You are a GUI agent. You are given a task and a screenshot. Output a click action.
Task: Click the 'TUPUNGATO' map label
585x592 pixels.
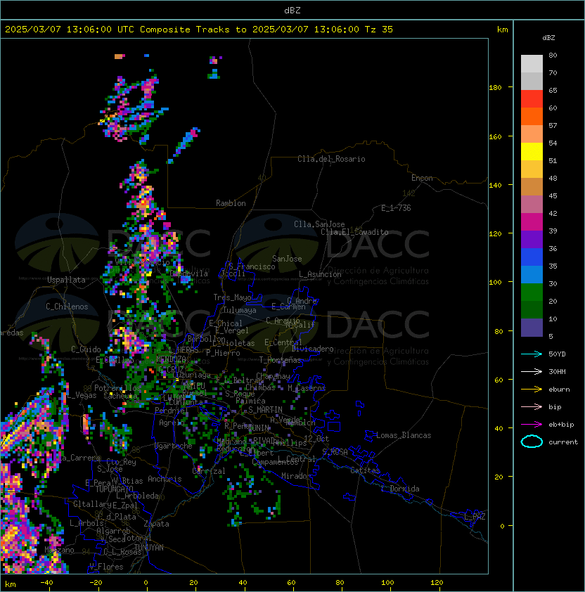tap(114, 489)
